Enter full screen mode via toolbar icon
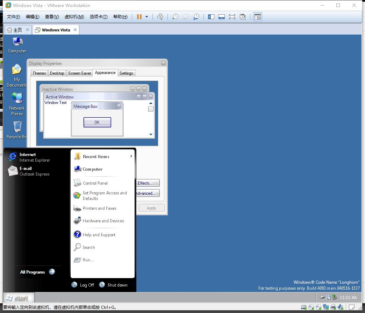Screen dimensions: 365x313 click(232, 17)
